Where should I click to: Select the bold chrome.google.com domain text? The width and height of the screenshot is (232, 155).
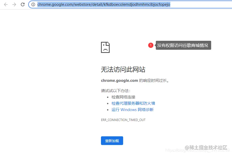119,81
